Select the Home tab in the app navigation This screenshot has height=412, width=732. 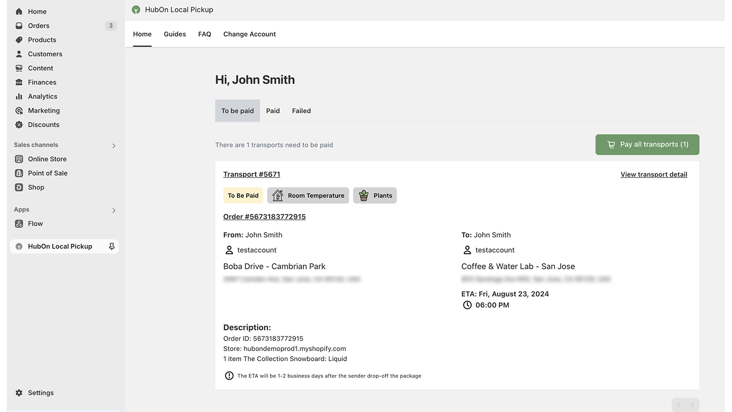(x=142, y=34)
